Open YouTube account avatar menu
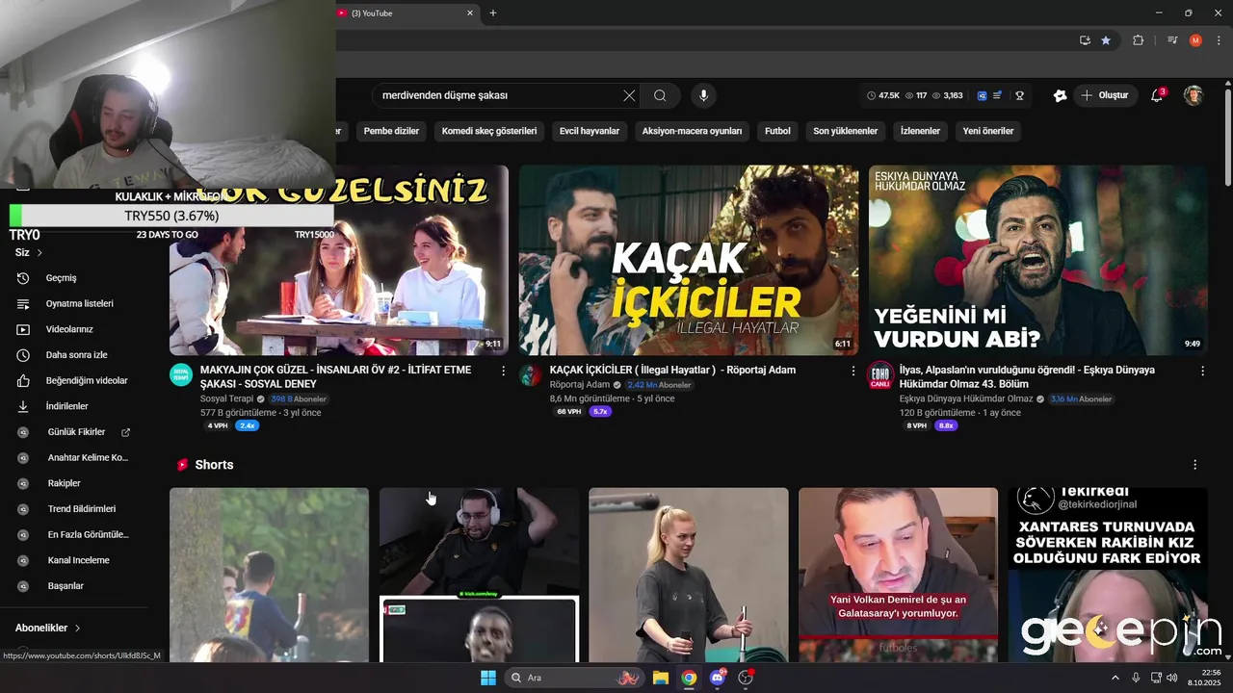 click(1194, 95)
